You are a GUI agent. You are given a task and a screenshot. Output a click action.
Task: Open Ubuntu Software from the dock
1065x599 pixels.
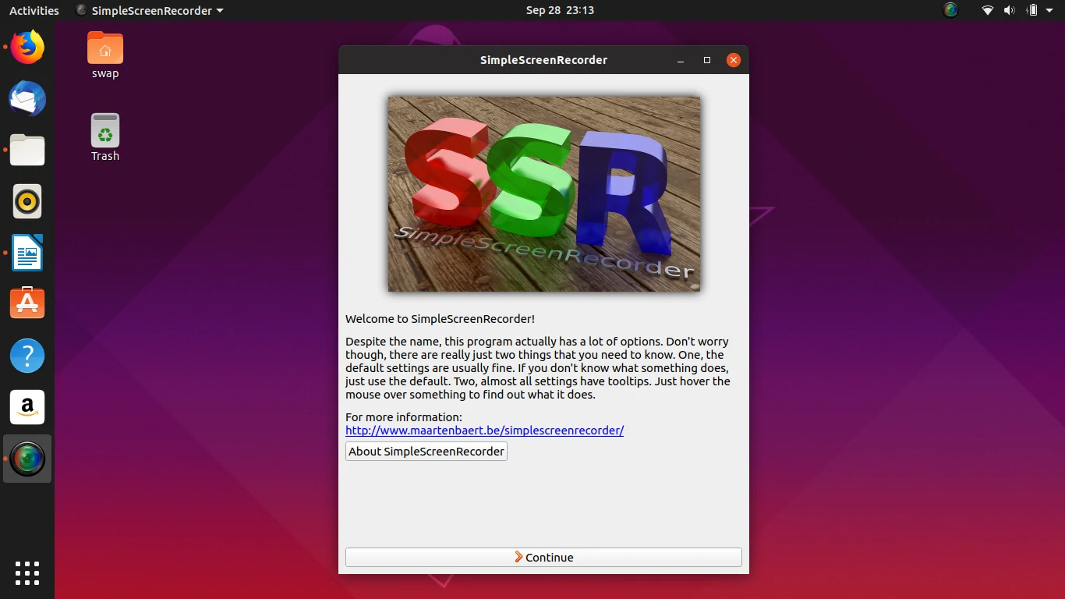(27, 303)
